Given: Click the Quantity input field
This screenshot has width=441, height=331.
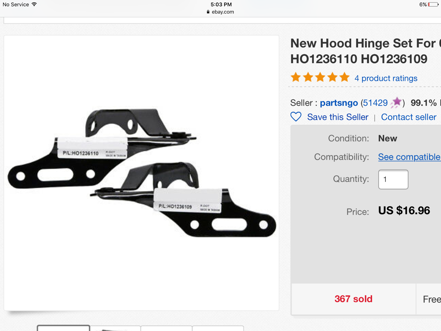Looking at the screenshot, I should coord(393,179).
